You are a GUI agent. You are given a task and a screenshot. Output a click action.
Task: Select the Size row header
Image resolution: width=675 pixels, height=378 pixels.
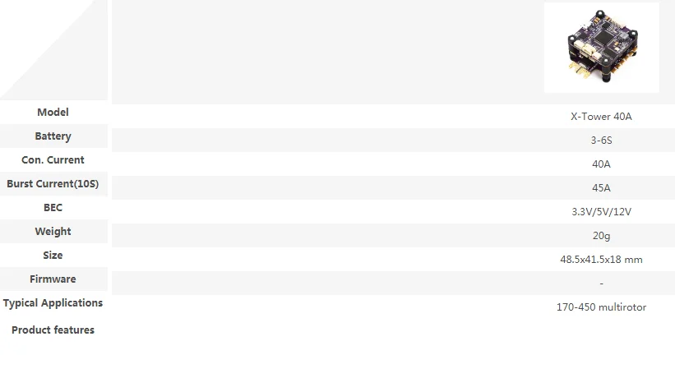tap(53, 256)
